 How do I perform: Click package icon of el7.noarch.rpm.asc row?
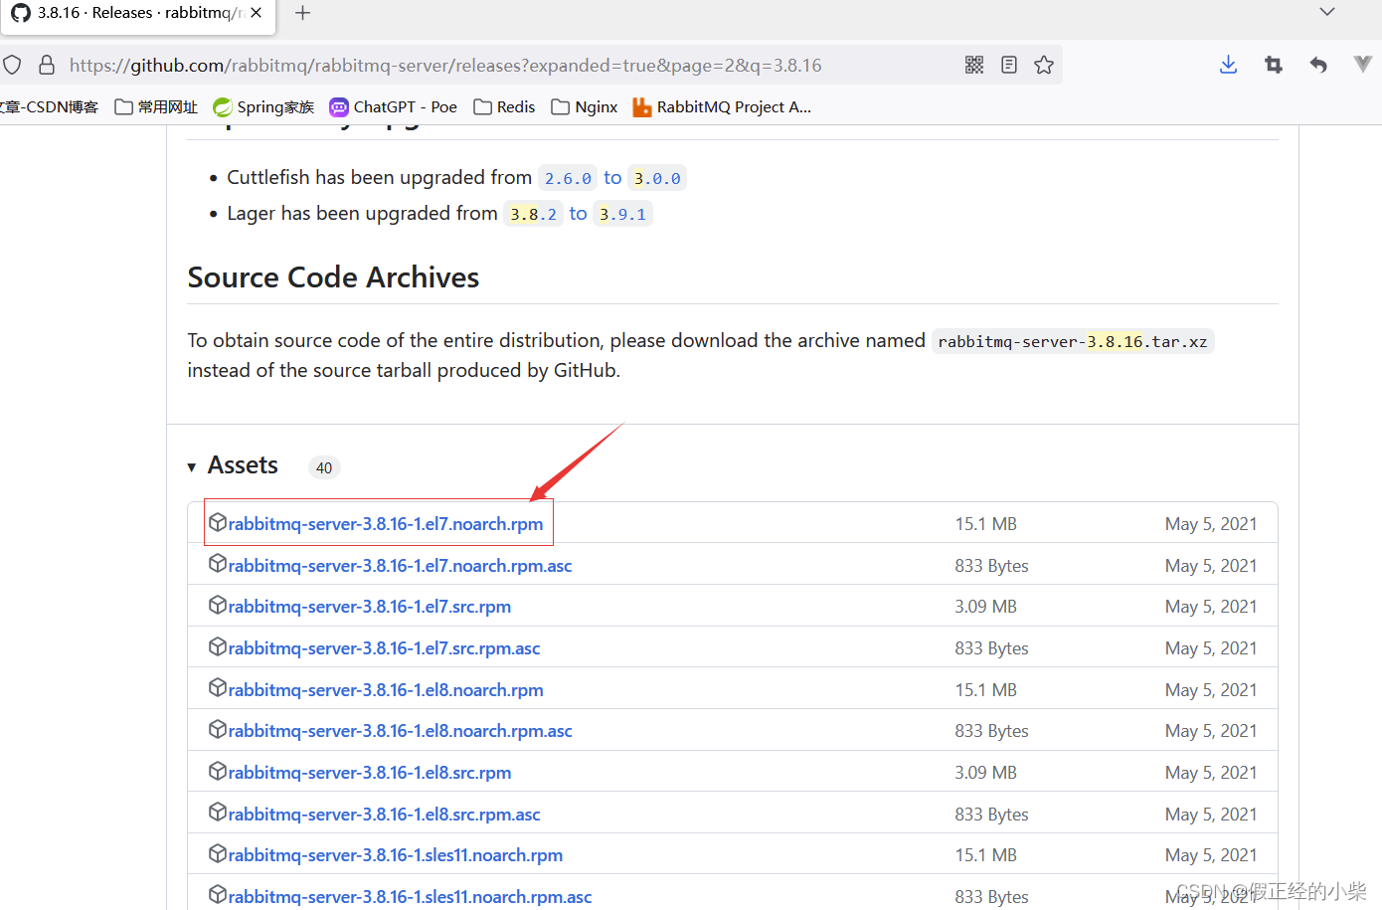(218, 564)
